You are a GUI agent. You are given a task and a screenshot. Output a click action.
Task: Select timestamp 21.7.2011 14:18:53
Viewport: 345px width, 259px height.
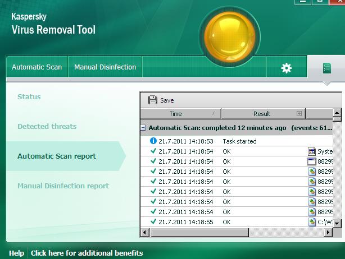coord(185,141)
